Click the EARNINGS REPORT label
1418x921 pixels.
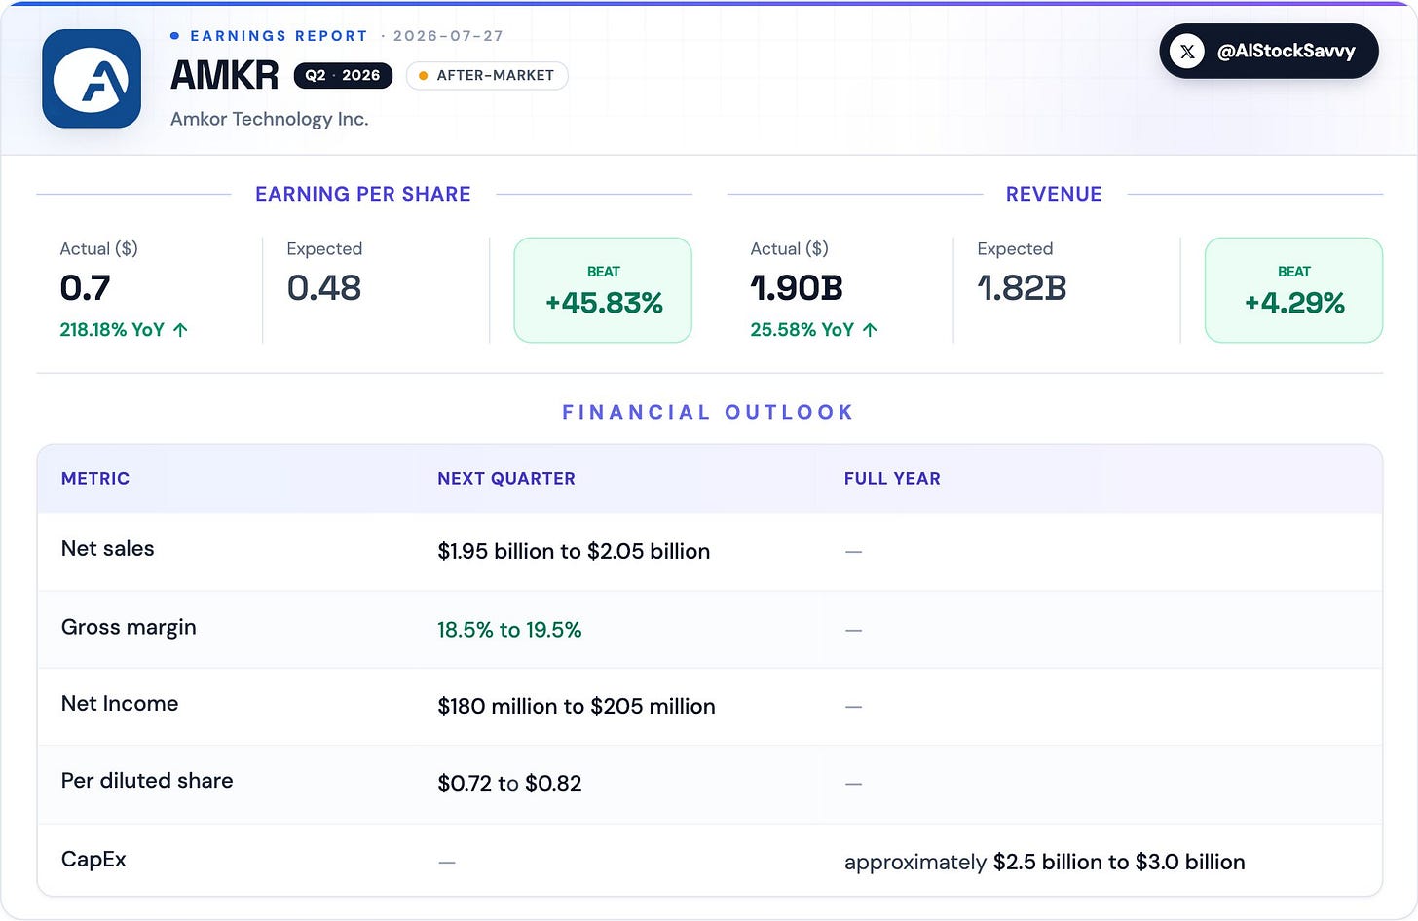pos(279,36)
